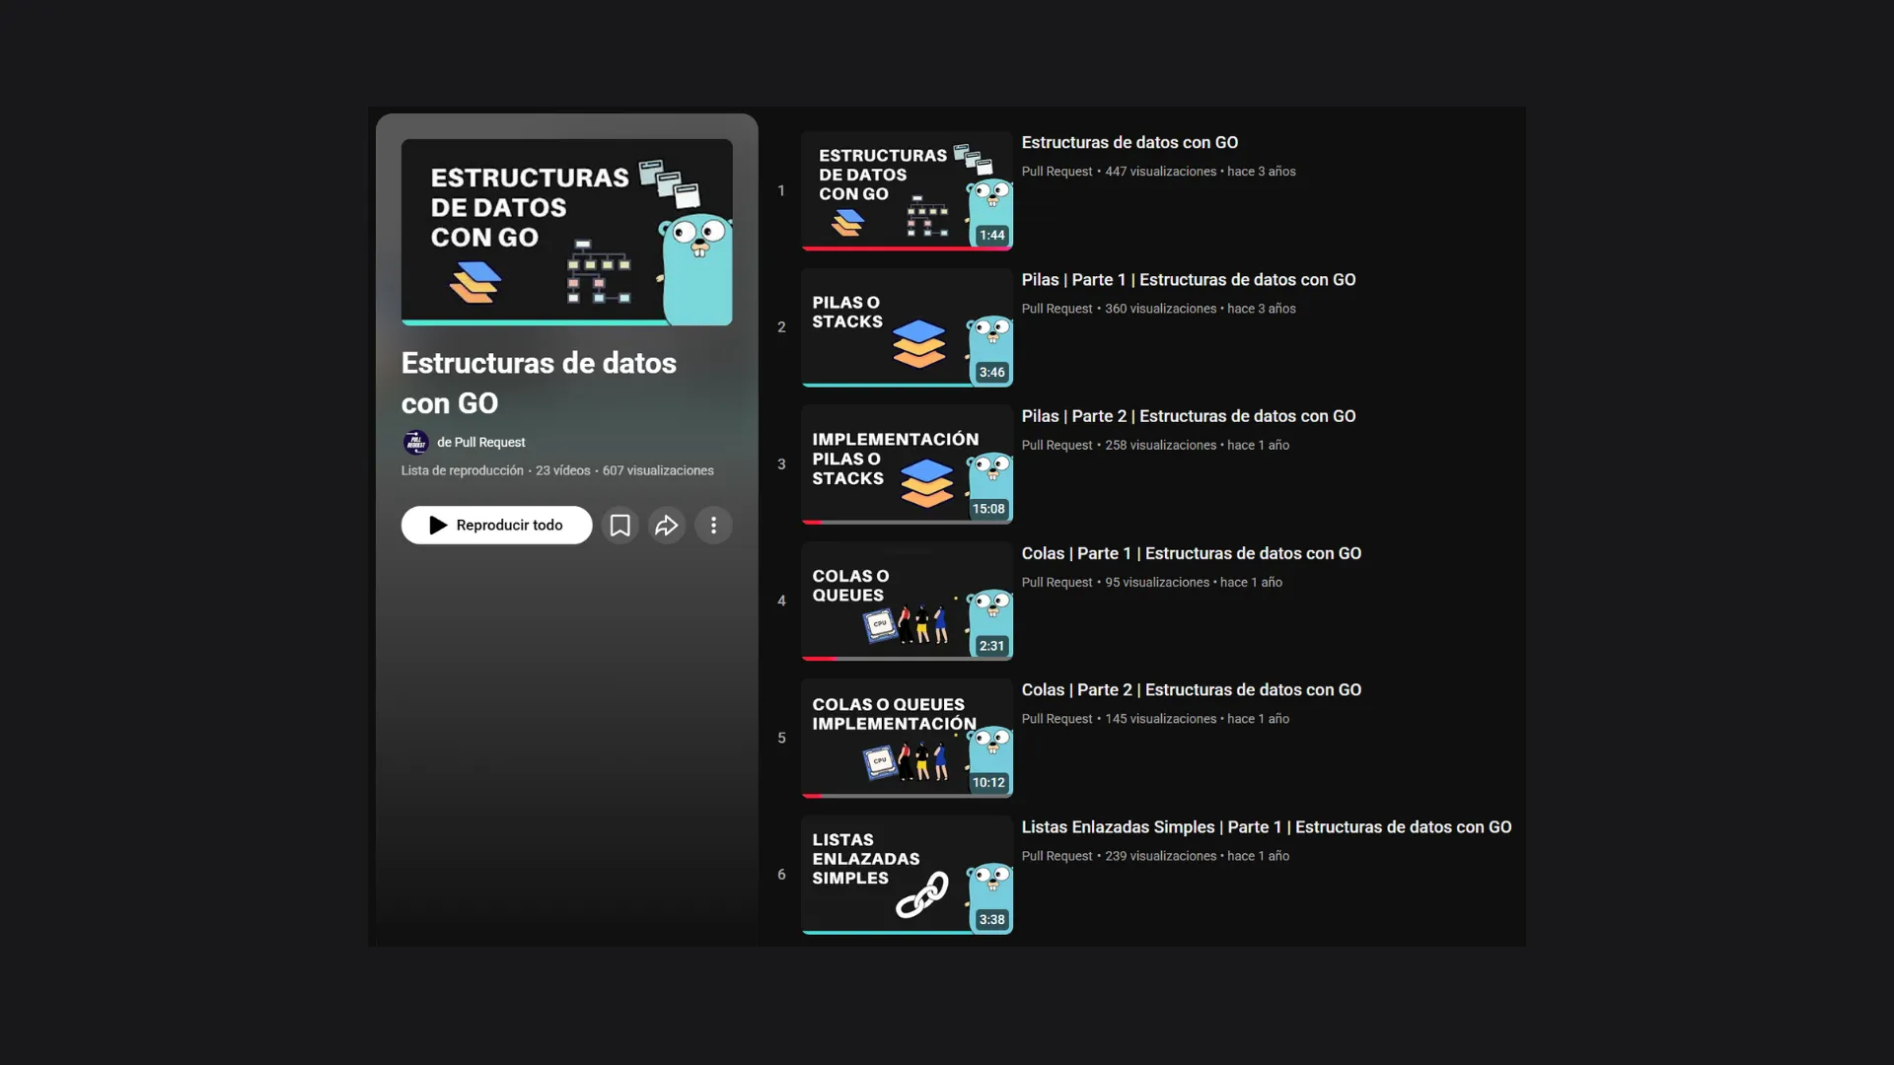Click the large playlist cover thumbnail

point(567,232)
